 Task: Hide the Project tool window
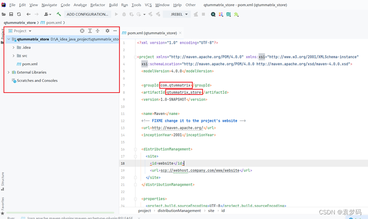coord(115,31)
